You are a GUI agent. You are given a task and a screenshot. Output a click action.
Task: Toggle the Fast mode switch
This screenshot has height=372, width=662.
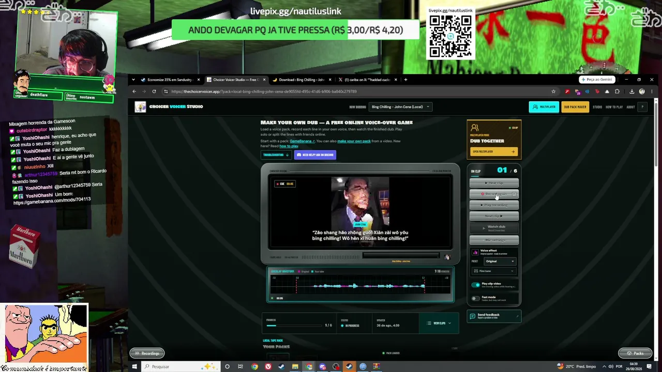(475, 298)
